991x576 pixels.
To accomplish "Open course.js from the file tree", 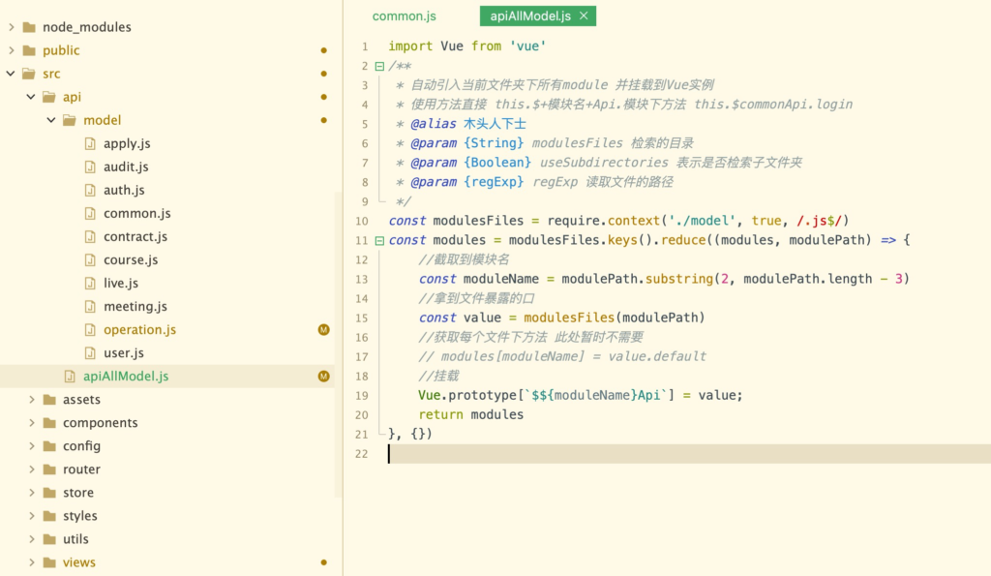I will pyautogui.click(x=131, y=259).
